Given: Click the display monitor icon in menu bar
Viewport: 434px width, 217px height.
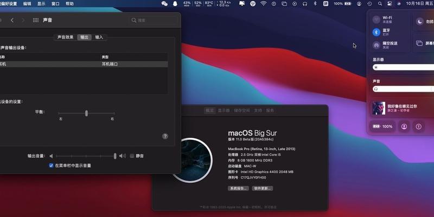Looking at the screenshot, I should (242, 4).
